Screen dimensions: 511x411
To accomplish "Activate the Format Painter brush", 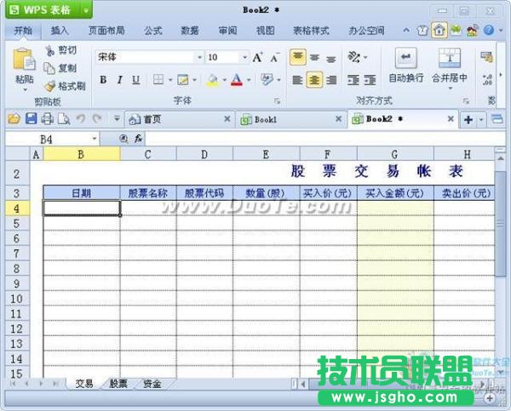I will click(x=50, y=86).
